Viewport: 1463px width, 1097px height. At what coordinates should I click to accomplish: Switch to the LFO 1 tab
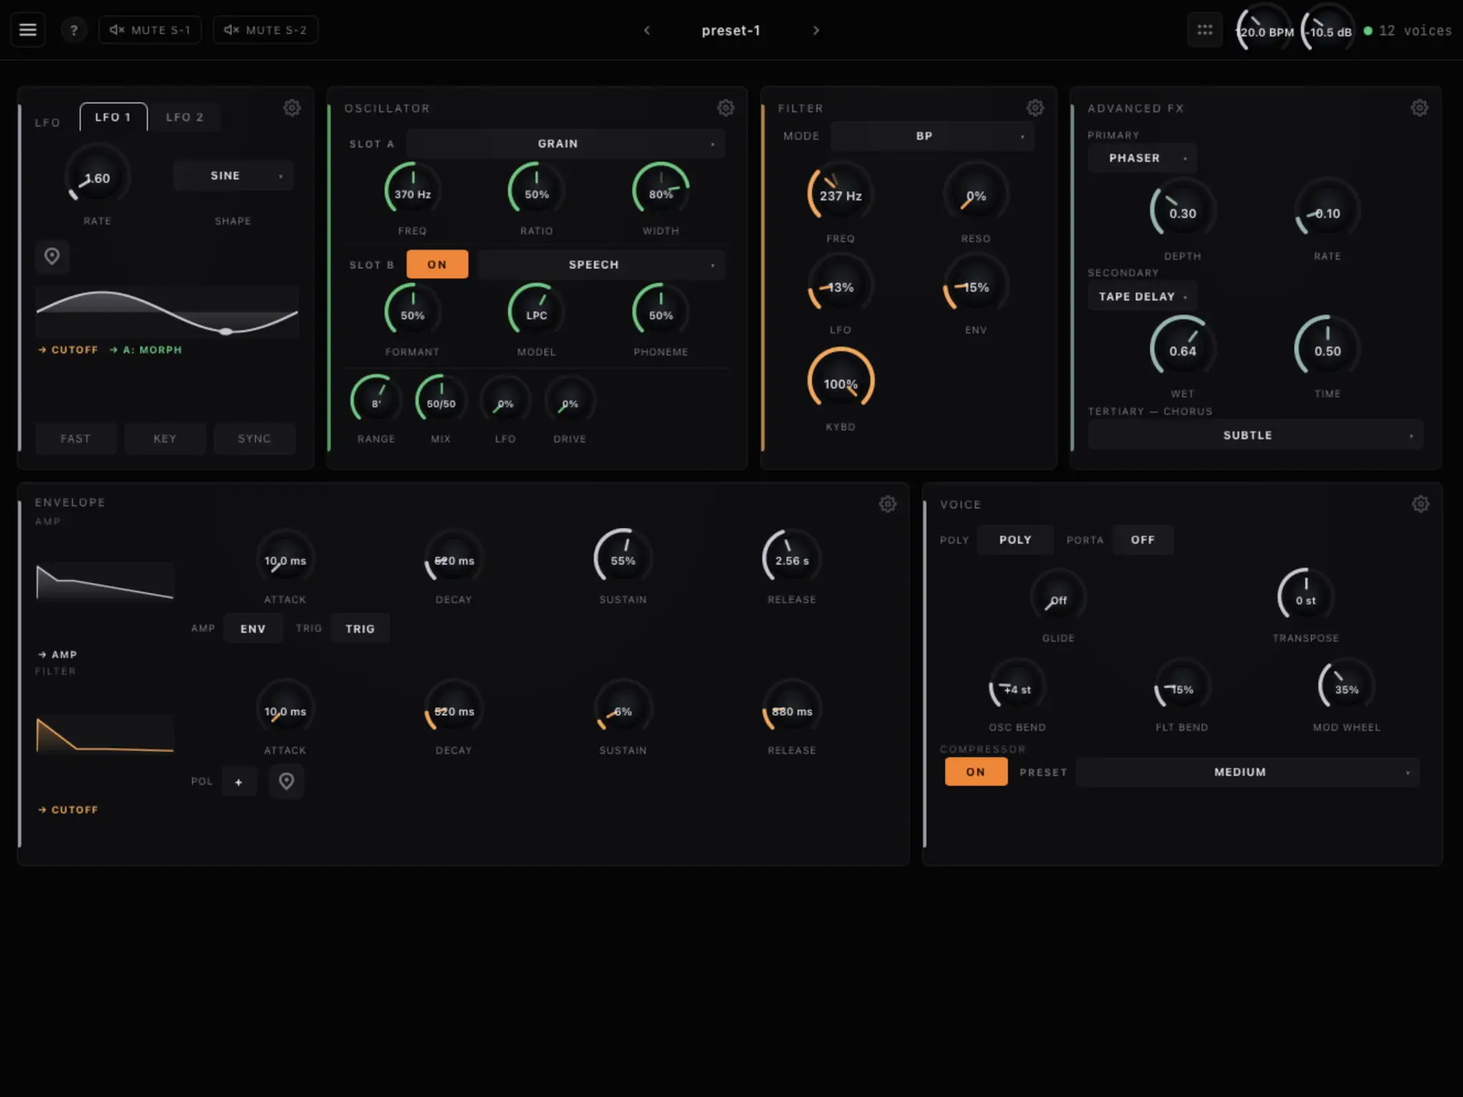click(113, 117)
